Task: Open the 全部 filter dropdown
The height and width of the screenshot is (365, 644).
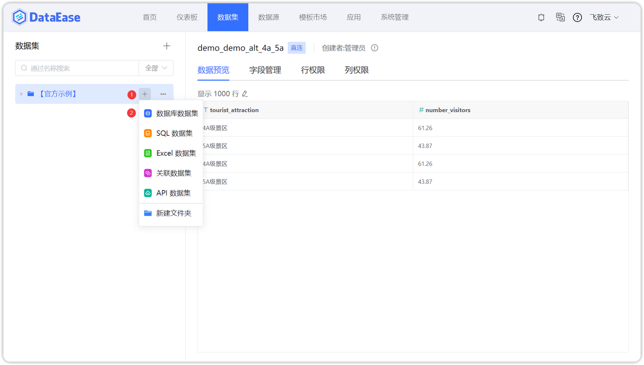Action: point(156,68)
